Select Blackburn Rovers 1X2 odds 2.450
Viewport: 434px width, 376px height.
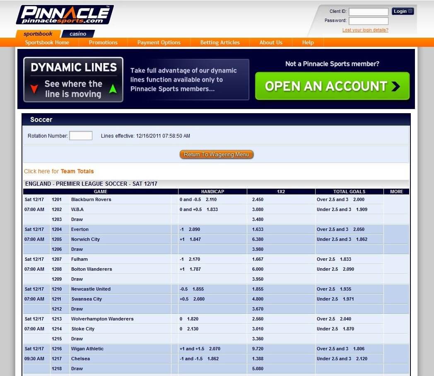[x=258, y=199]
